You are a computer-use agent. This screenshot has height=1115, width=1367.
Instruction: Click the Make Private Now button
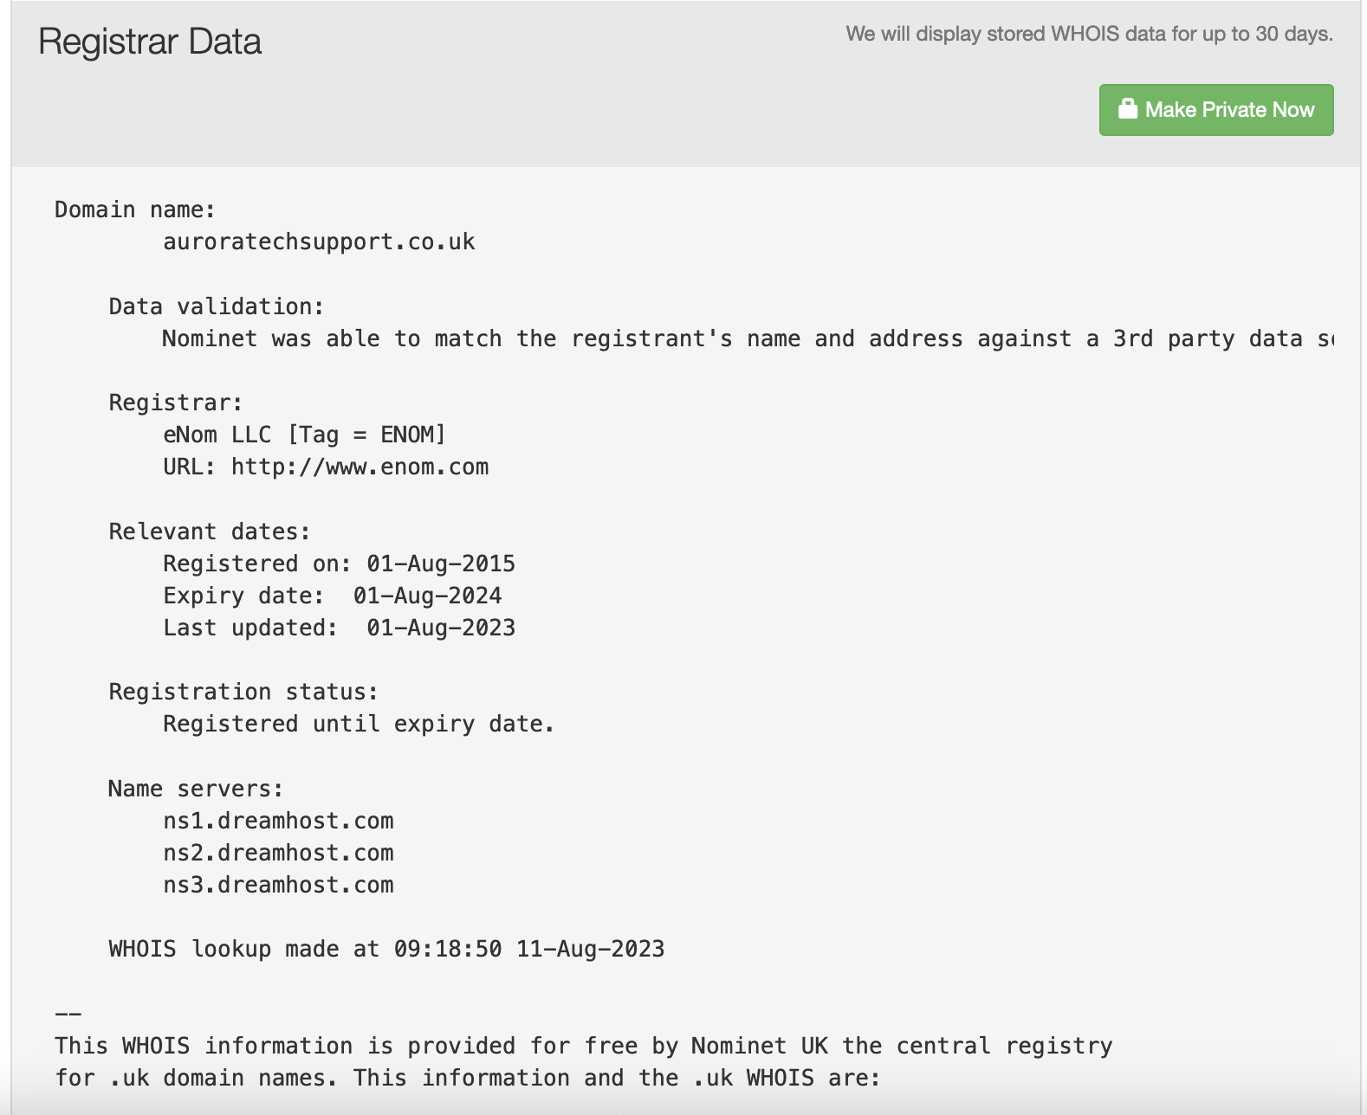pos(1216,110)
